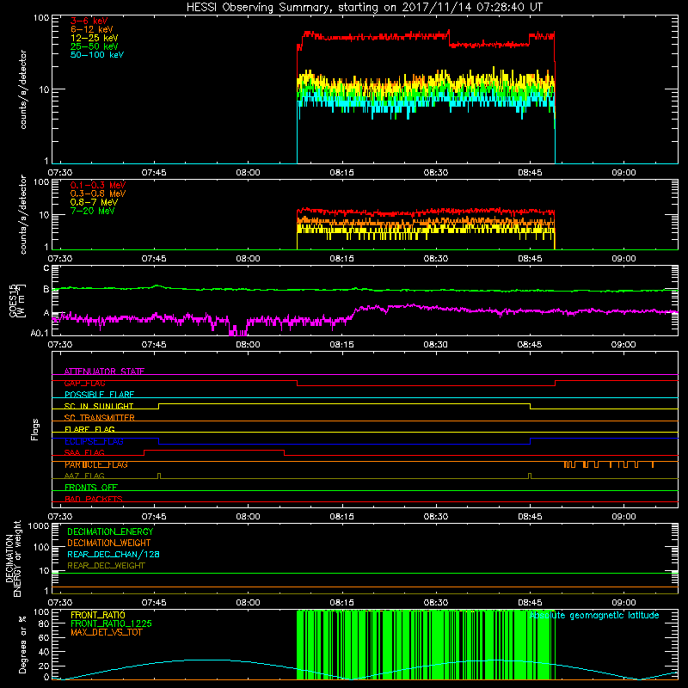Select the GAP_FLAG label
Image resolution: width=688 pixels, height=688 pixels.
[x=84, y=383]
